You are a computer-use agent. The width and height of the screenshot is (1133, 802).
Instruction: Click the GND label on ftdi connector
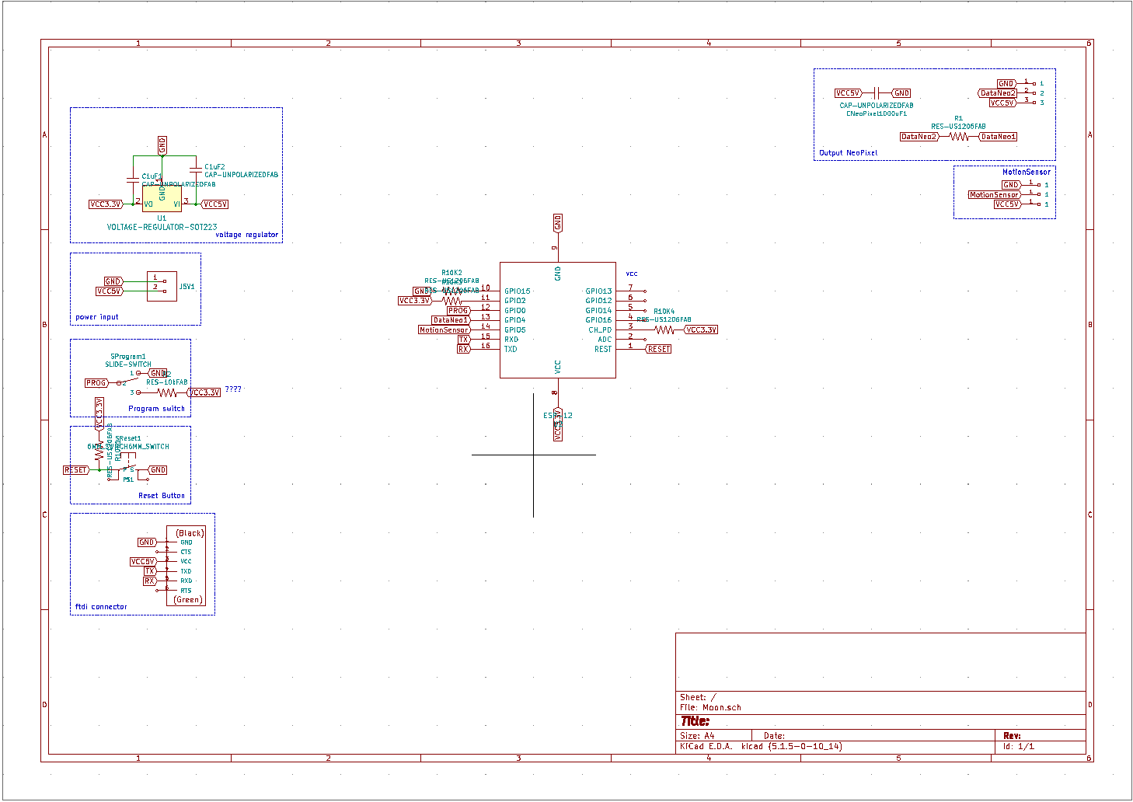click(x=147, y=542)
